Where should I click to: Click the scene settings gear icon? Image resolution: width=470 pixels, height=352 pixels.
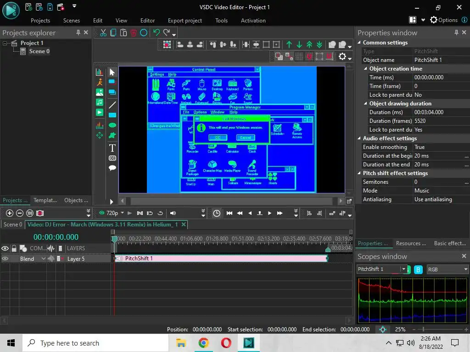[342, 56]
